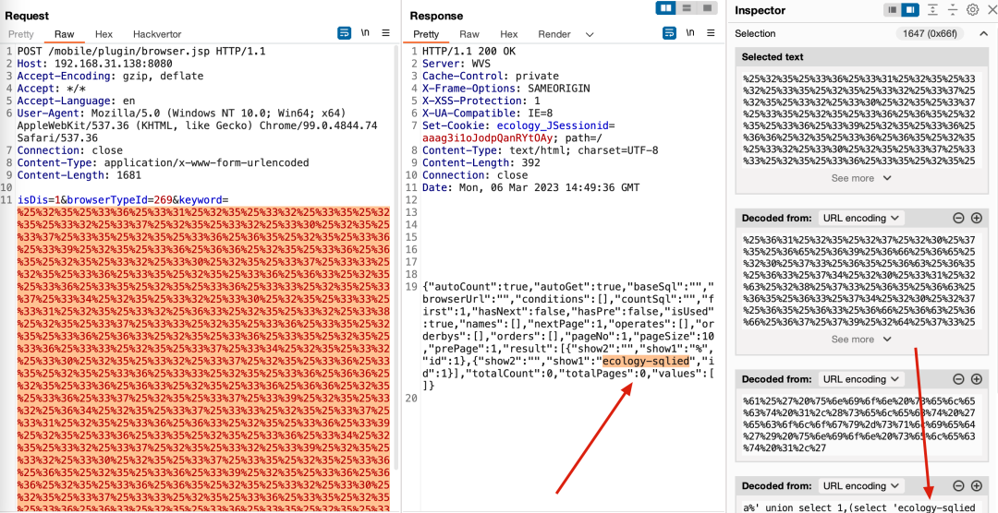Expand all Inspector sections
This screenshot has height=513, width=998.
pyautogui.click(x=932, y=10)
